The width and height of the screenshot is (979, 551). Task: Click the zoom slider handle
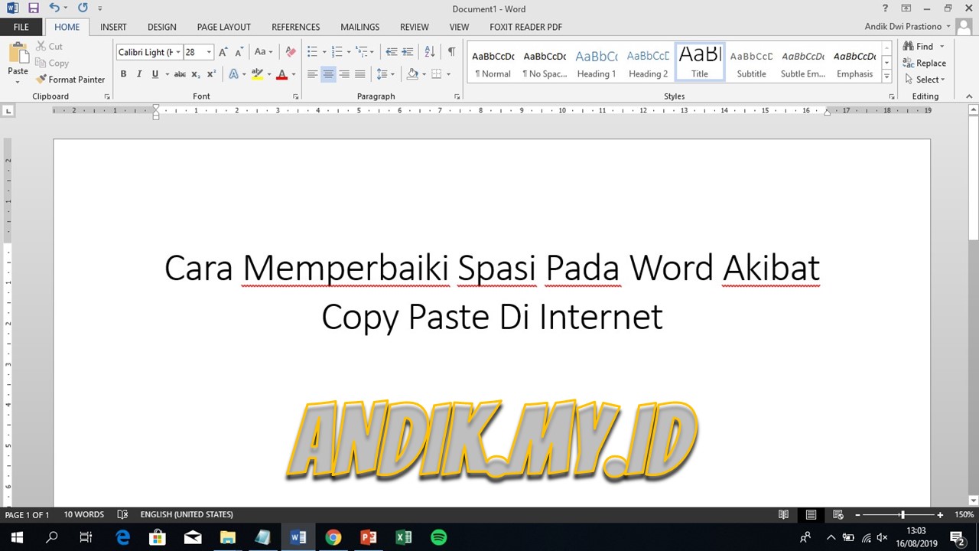pyautogui.click(x=903, y=515)
